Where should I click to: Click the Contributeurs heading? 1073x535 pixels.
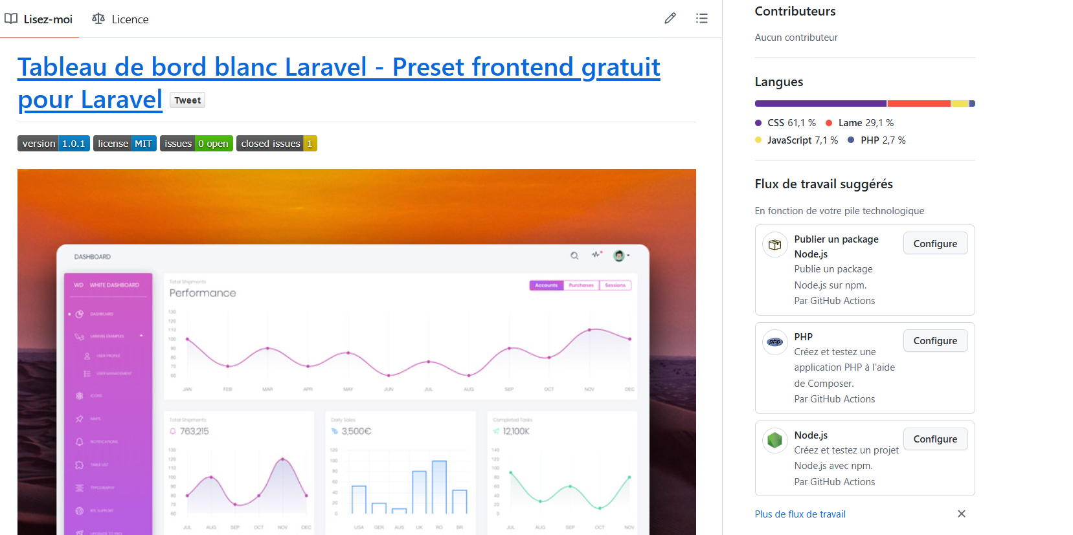point(795,11)
